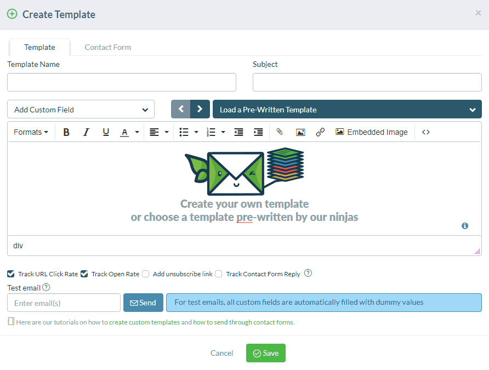Viewport: 489px width, 370px height.
Task: Switch to the Contact Form tab
Action: click(107, 47)
